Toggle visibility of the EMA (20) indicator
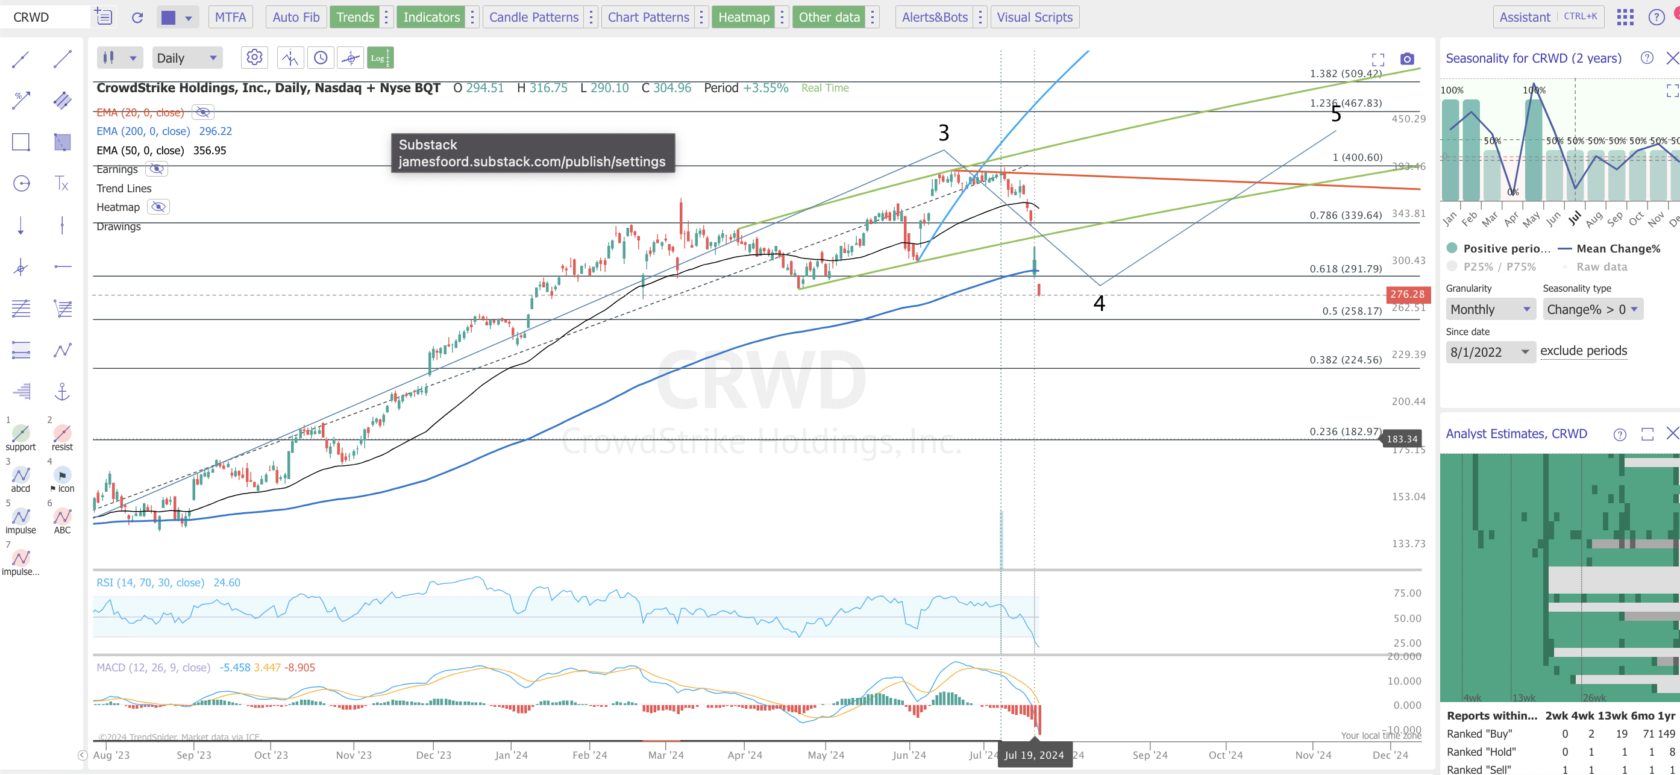 tap(202, 112)
